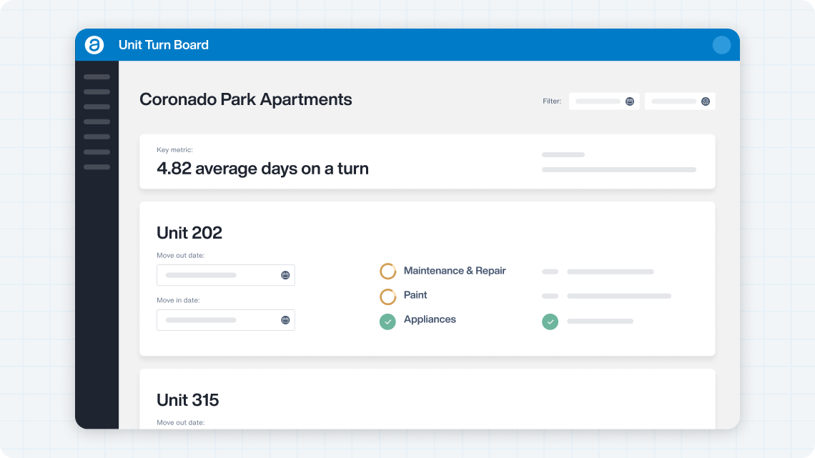Click the icon inside the second filter box
The image size is (815, 458).
click(706, 101)
